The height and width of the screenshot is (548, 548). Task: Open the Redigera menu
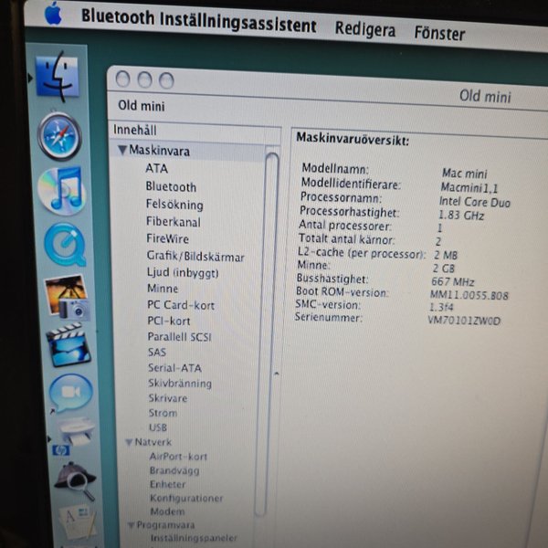365,29
